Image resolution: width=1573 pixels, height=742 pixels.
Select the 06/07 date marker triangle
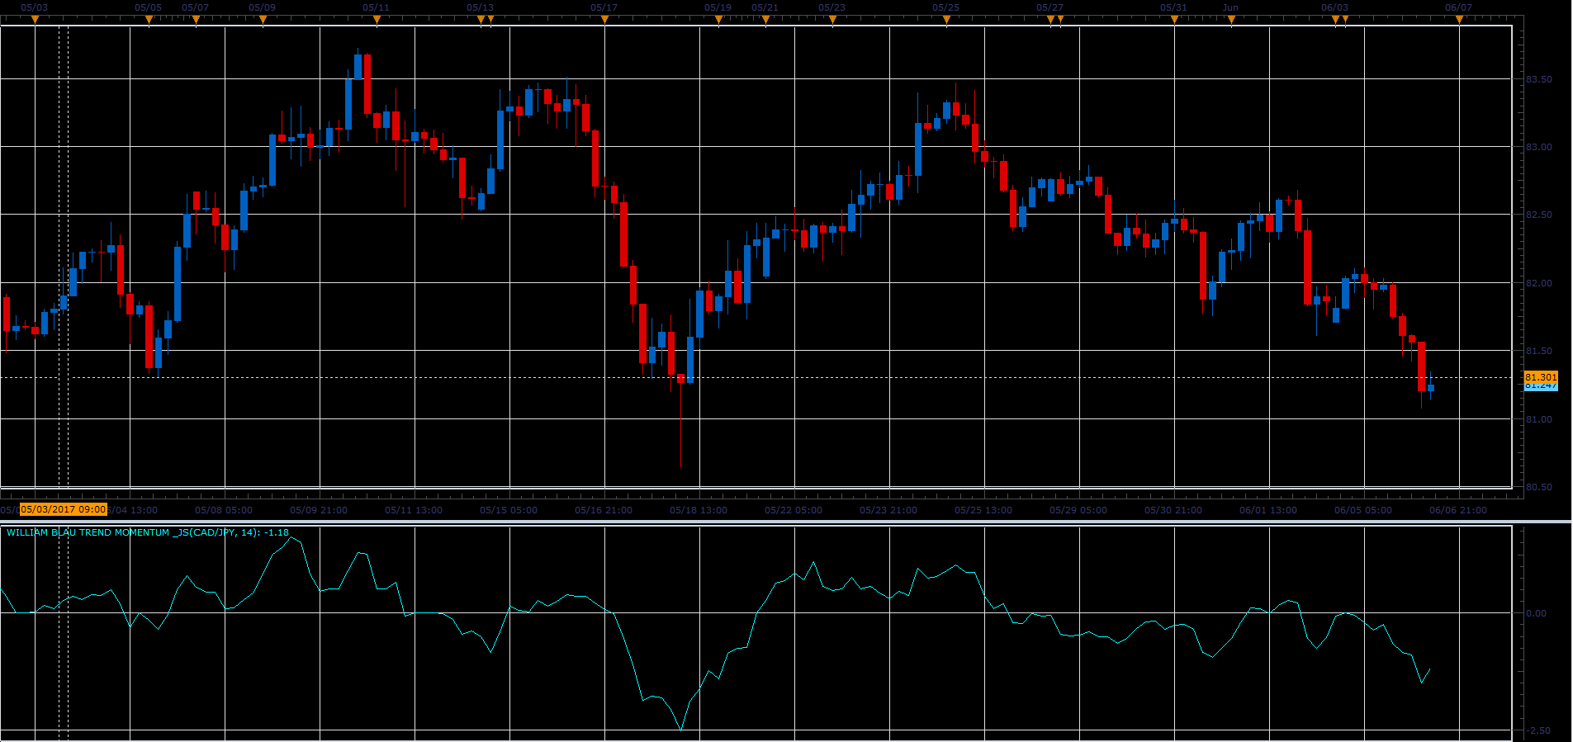point(1459,20)
